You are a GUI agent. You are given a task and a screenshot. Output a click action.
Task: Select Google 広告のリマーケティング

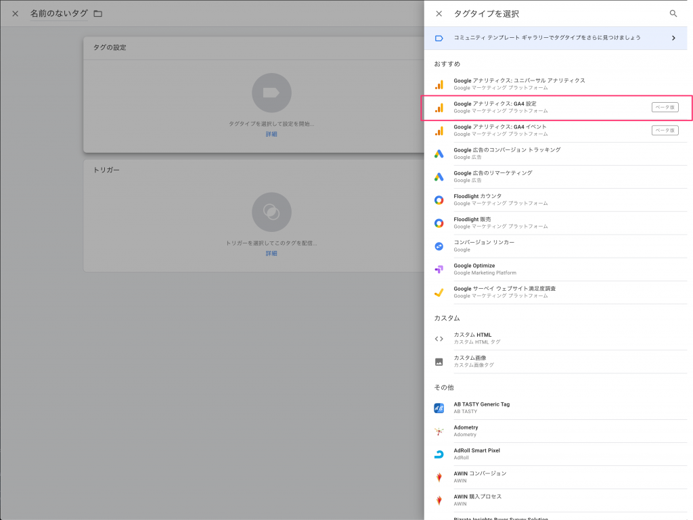(x=556, y=177)
